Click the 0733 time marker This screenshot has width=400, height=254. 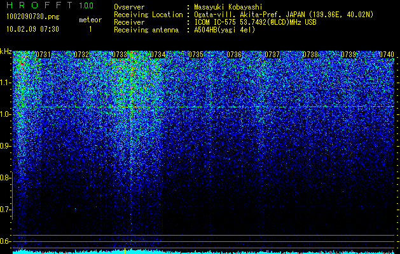point(120,55)
